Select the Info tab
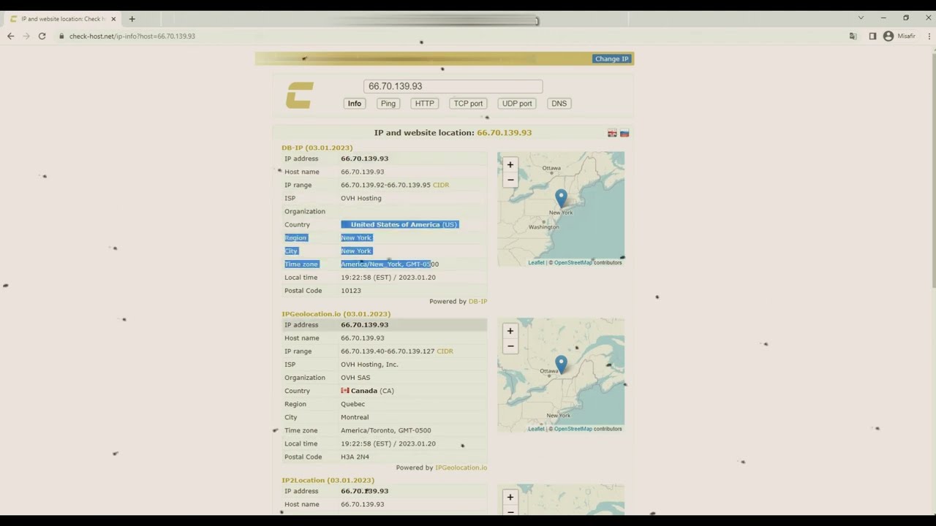The height and width of the screenshot is (526, 936). click(x=355, y=104)
